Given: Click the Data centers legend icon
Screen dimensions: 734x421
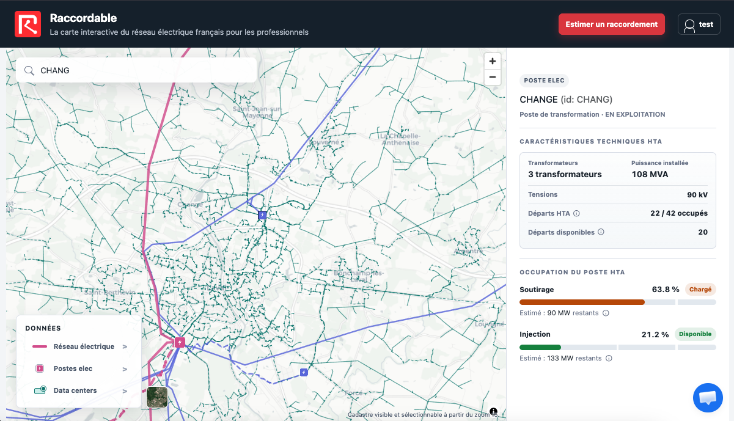Looking at the screenshot, I should 40,390.
